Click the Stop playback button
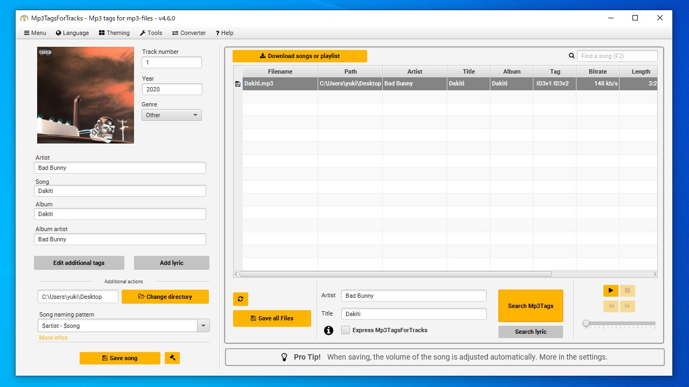The width and height of the screenshot is (689, 387). coord(628,291)
